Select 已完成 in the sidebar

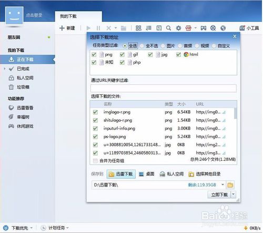[23, 69]
